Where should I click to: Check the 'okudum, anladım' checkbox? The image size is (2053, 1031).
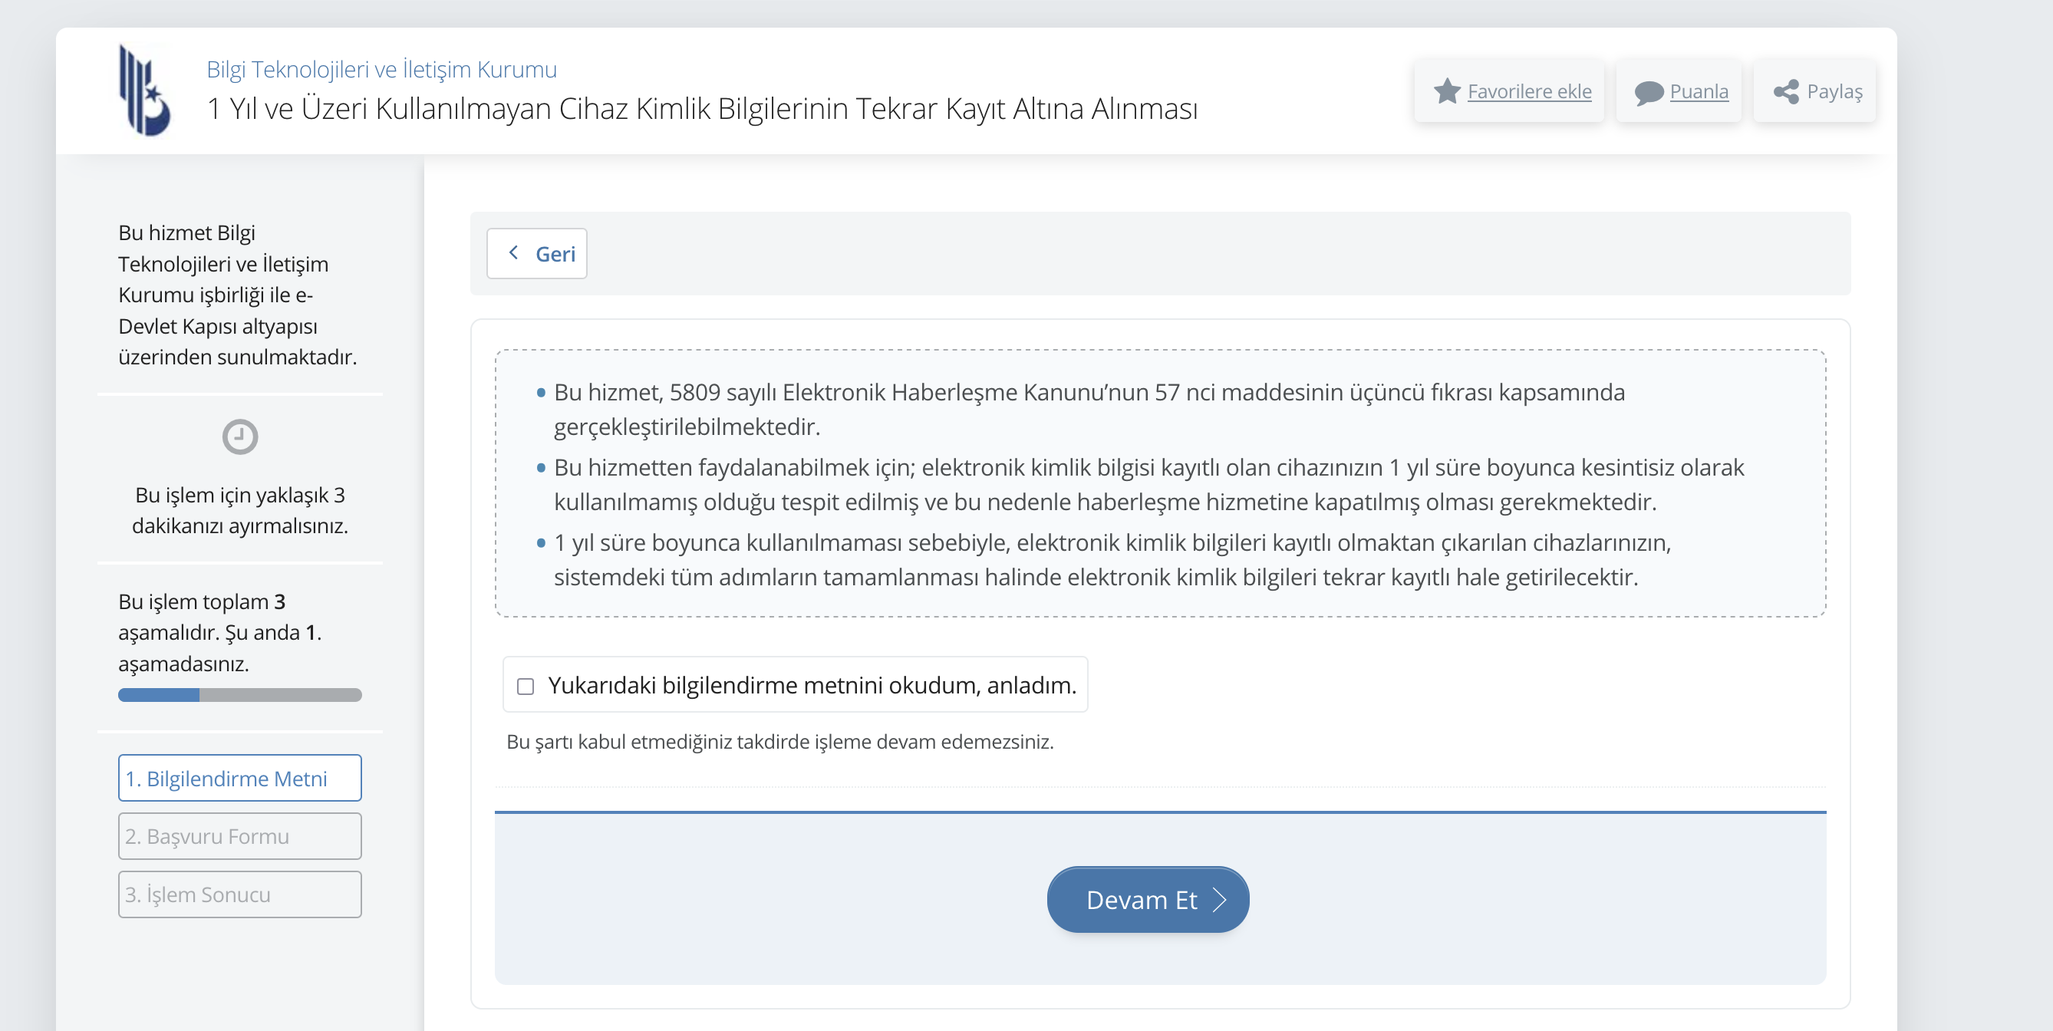[526, 686]
